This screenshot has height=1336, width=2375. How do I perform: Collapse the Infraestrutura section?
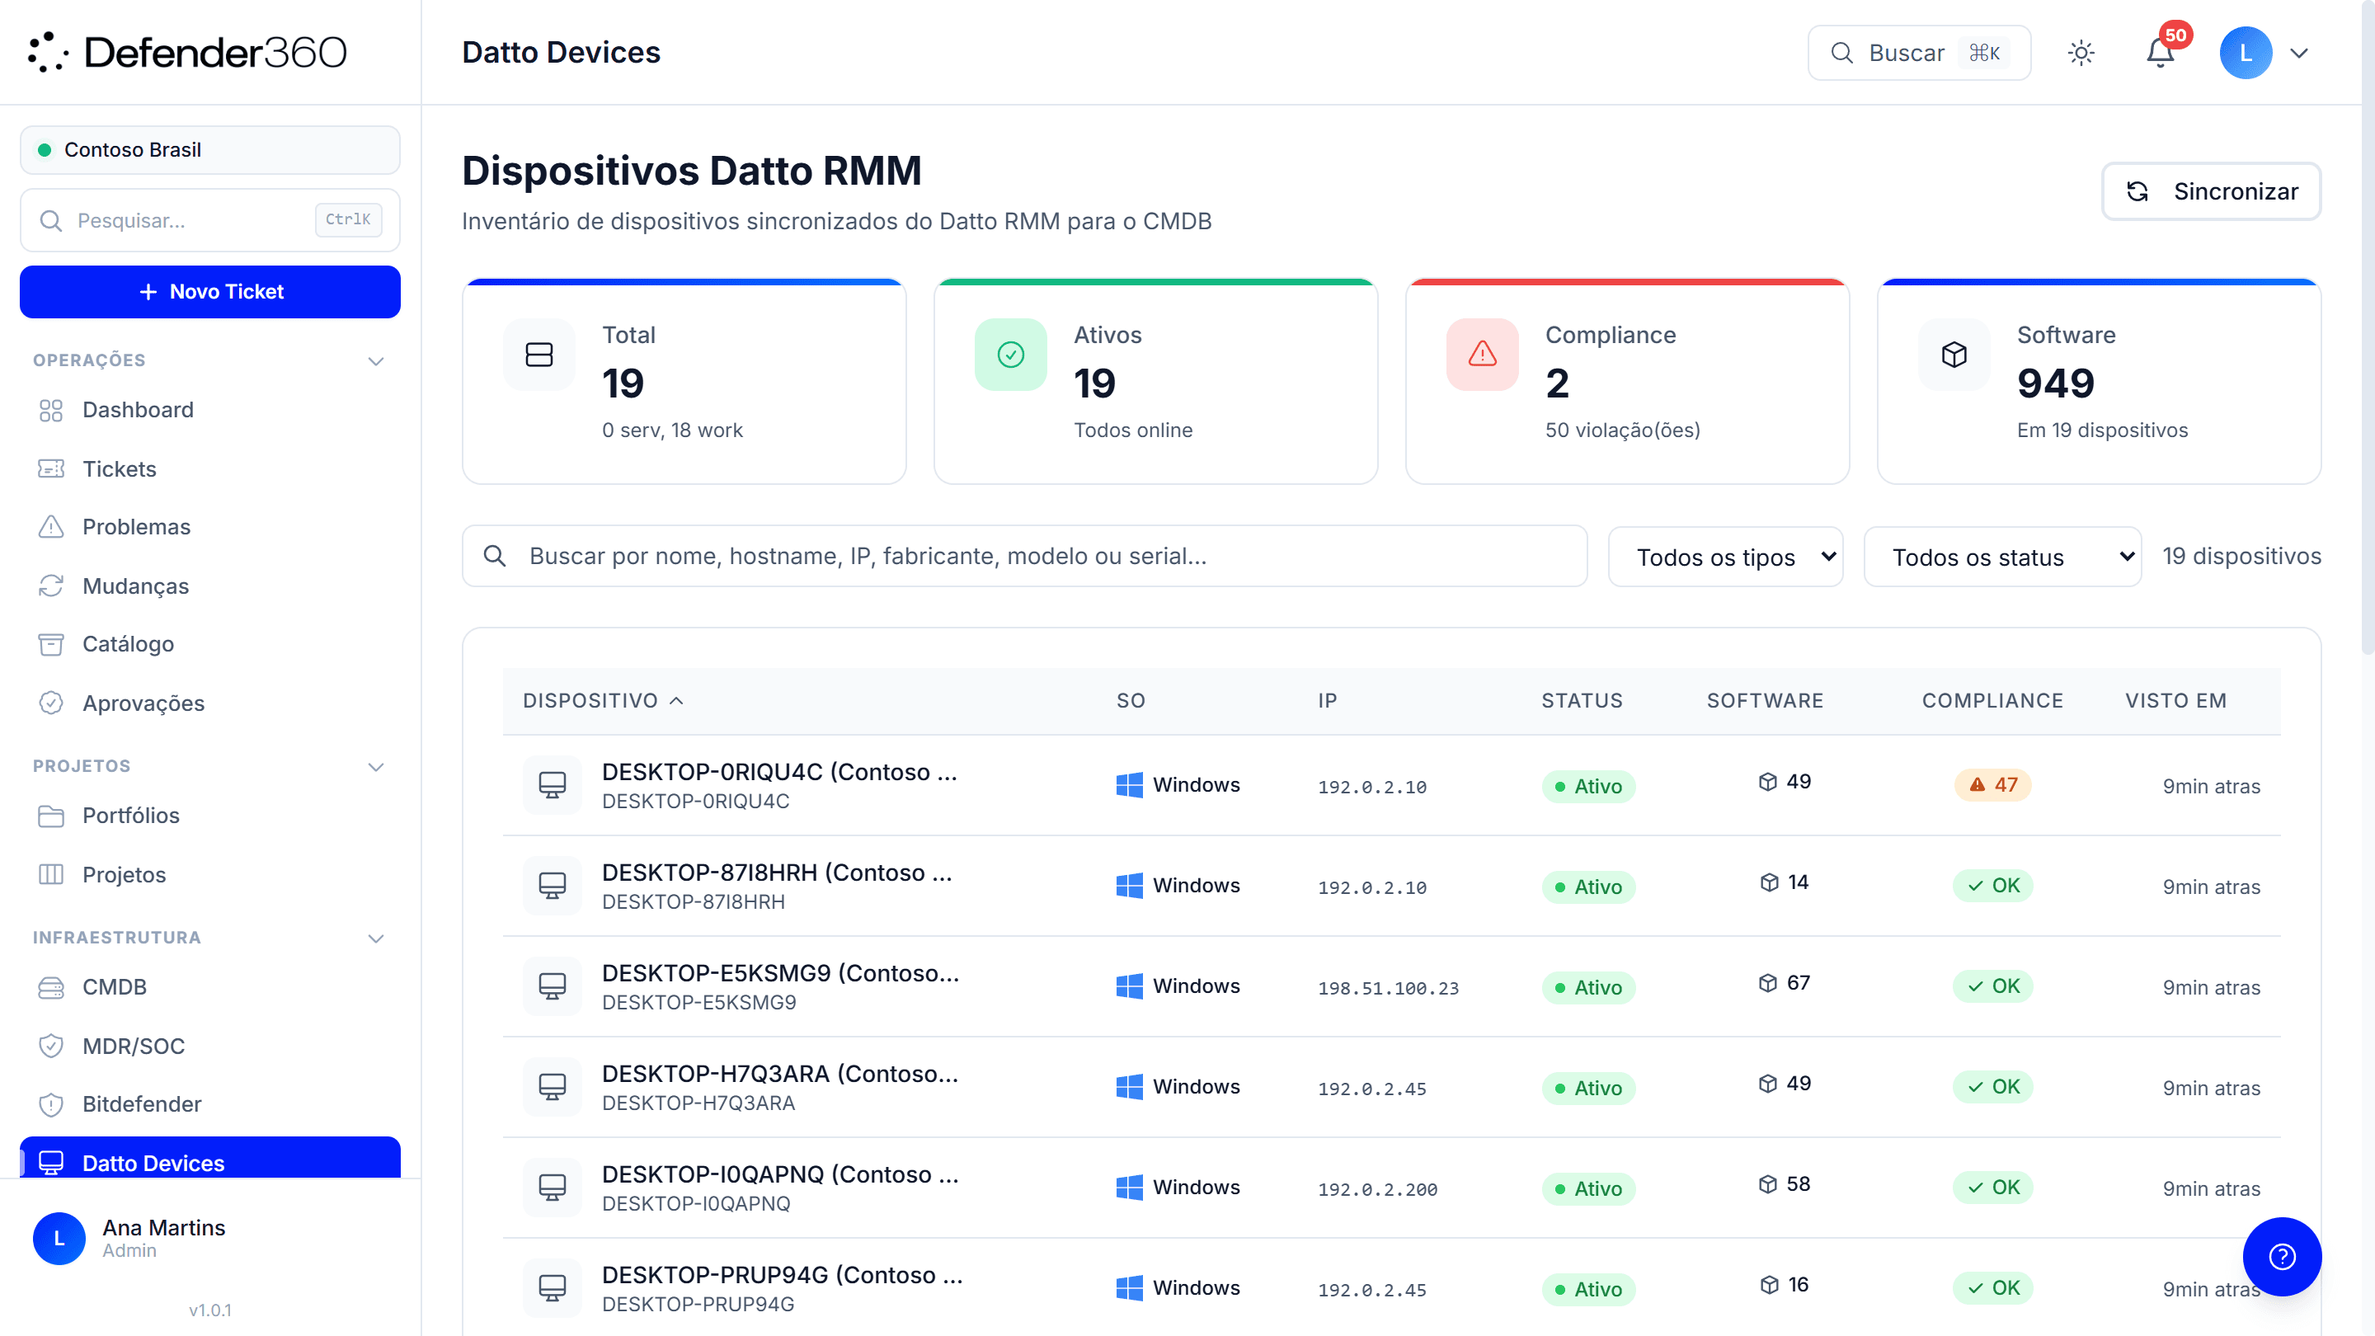click(x=376, y=938)
